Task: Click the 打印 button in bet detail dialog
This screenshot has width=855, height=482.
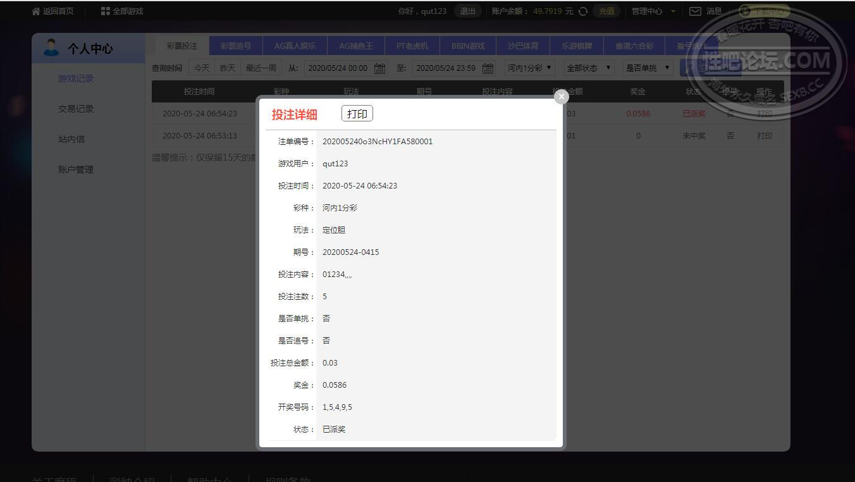Action: pos(357,114)
